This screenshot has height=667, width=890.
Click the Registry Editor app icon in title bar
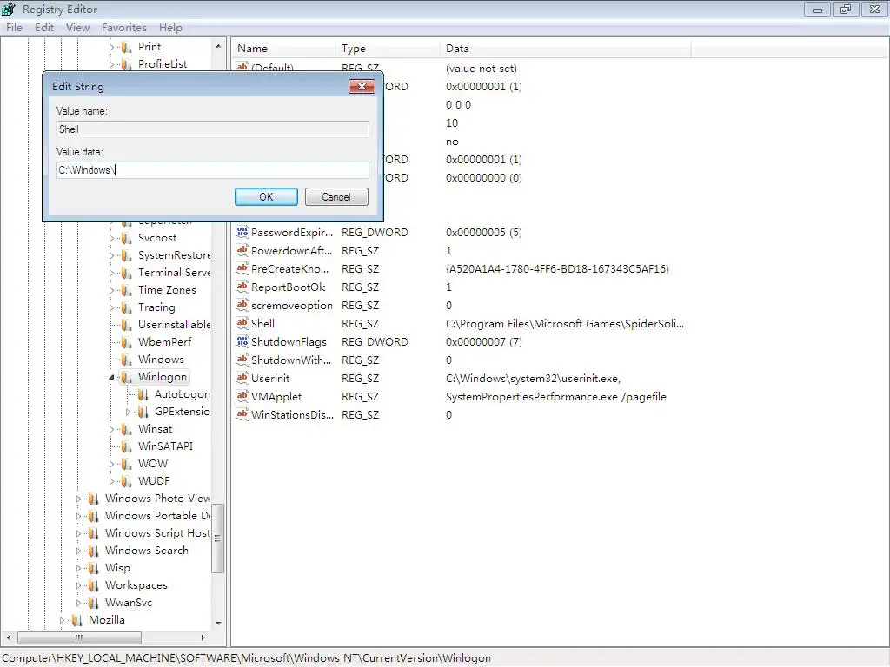click(x=9, y=9)
